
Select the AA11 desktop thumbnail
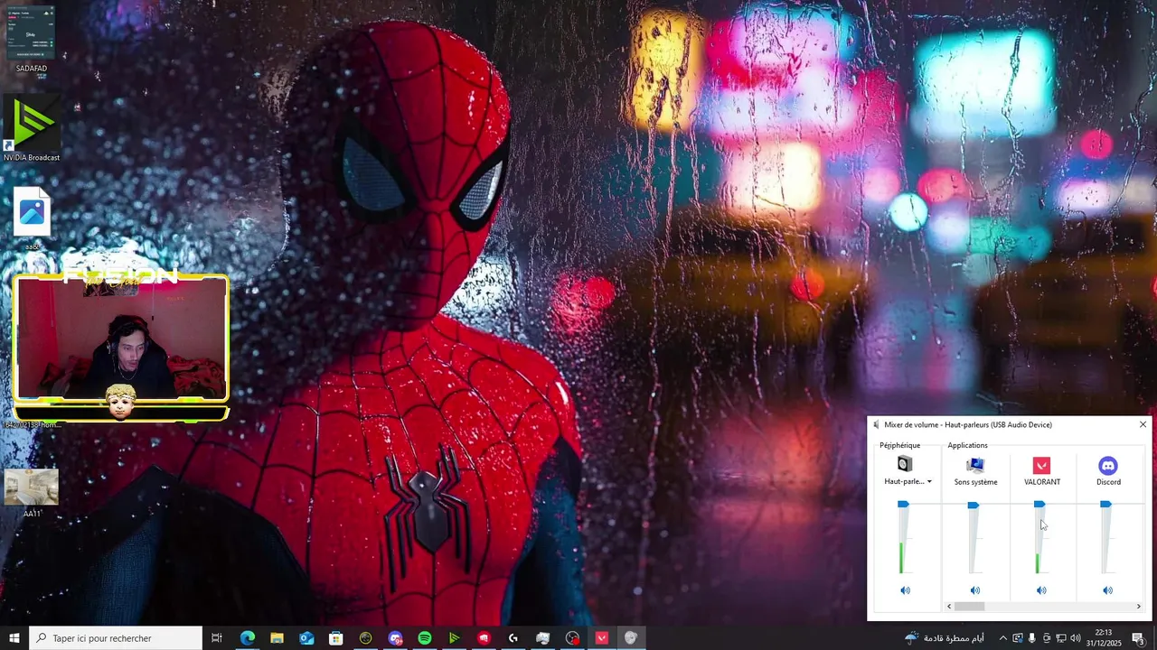32,492
